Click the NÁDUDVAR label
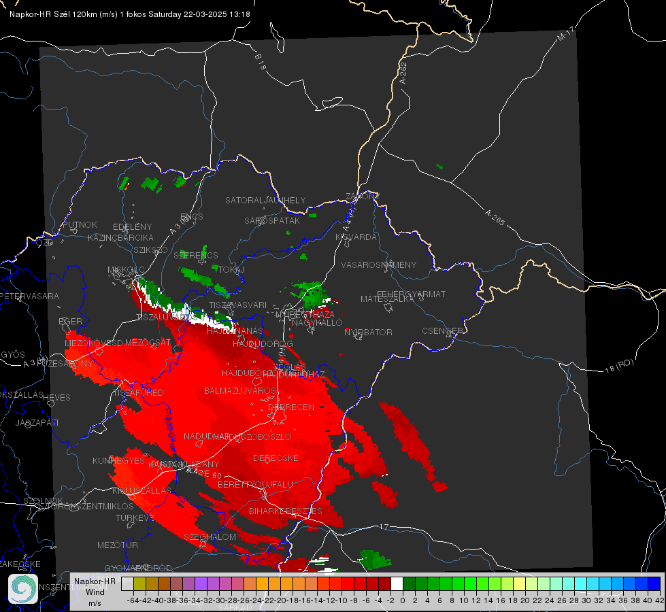The image size is (666, 612). click(207, 437)
